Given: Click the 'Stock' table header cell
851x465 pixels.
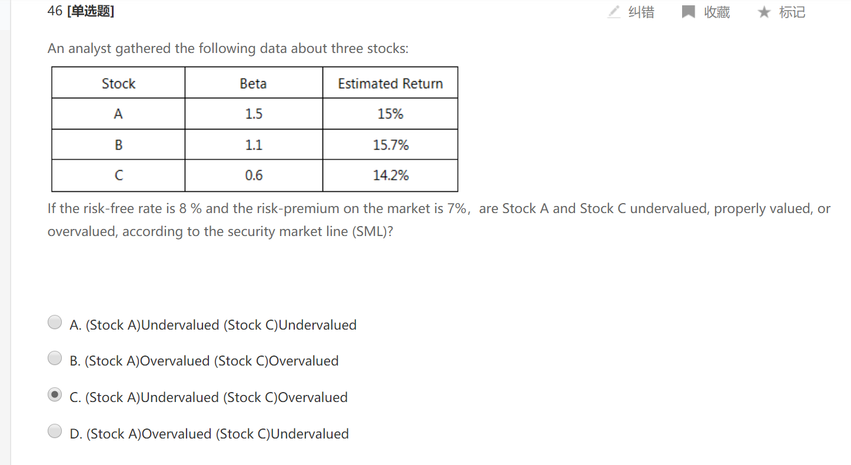Looking at the screenshot, I should (118, 84).
